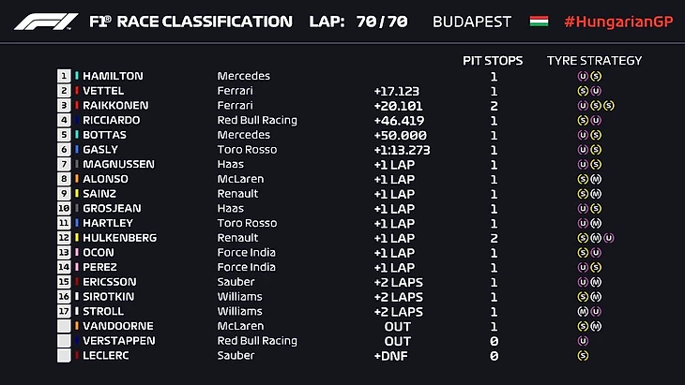Click Alonso's medium tyre icon
685x385 pixels.
[x=596, y=179]
